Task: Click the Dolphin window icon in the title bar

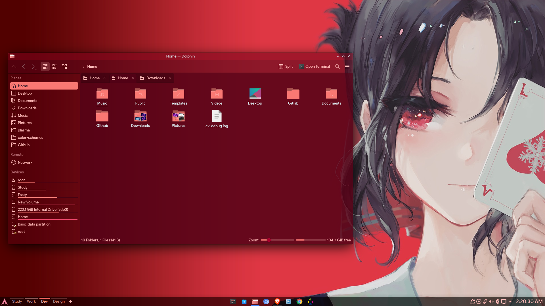Action: [12, 56]
